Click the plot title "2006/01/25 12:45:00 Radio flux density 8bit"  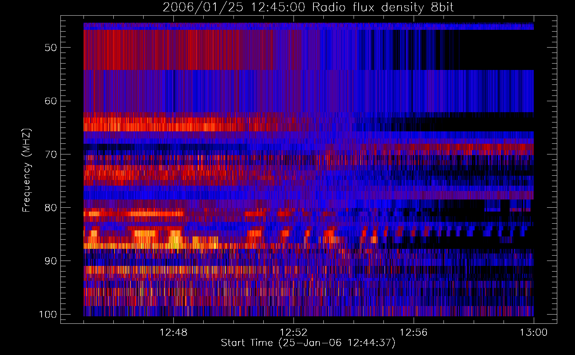coord(308,7)
